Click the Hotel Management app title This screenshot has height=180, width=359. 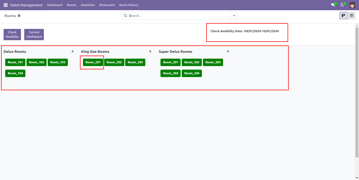(x=26, y=5)
